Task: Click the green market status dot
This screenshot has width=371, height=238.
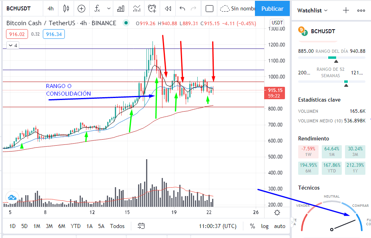Action: point(126,23)
